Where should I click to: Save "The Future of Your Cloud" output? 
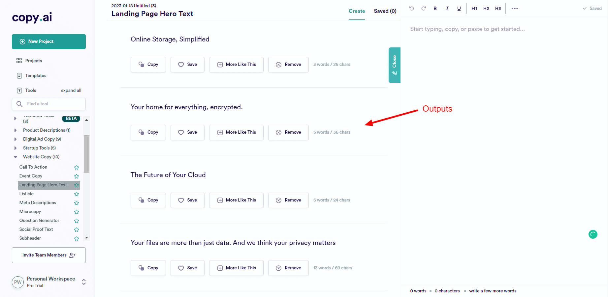pos(187,200)
